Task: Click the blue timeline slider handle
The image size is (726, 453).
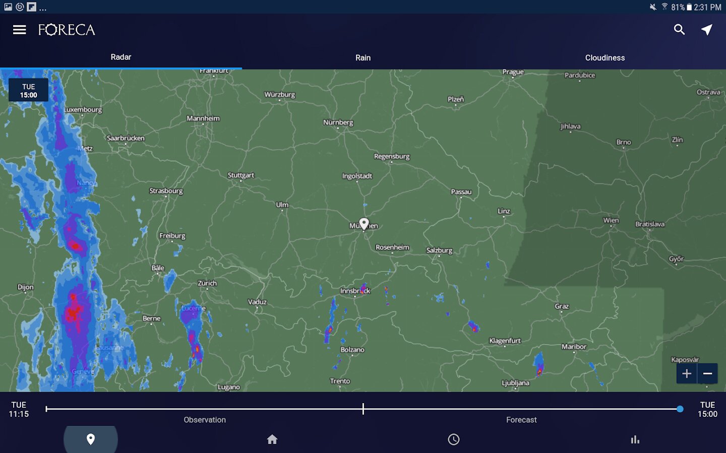Action: click(x=680, y=409)
